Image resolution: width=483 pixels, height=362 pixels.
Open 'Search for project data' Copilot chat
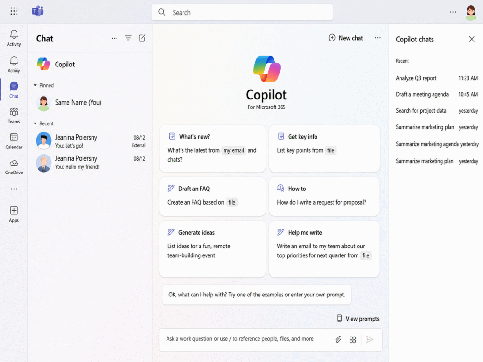point(437,111)
